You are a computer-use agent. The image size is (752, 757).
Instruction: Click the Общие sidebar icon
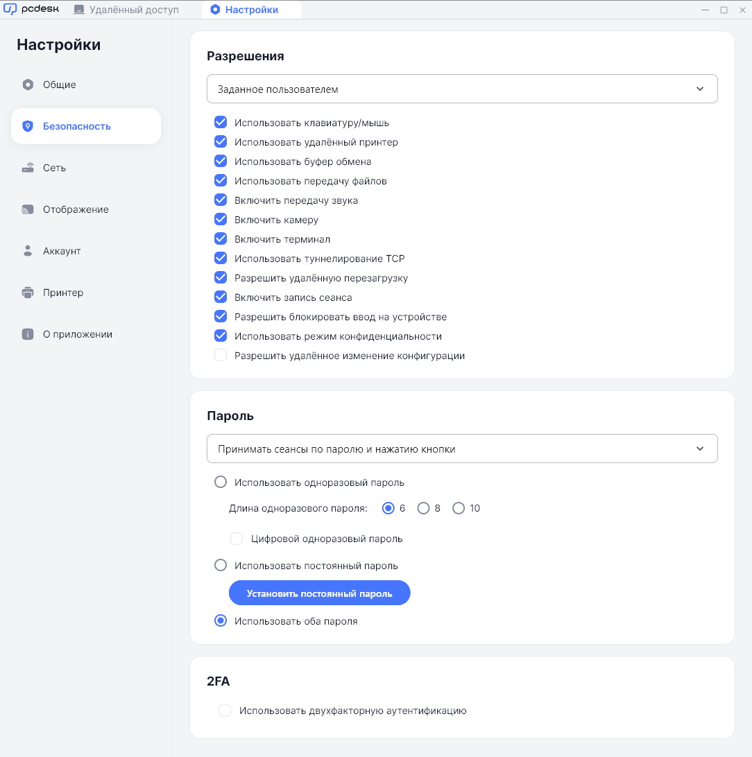(28, 85)
